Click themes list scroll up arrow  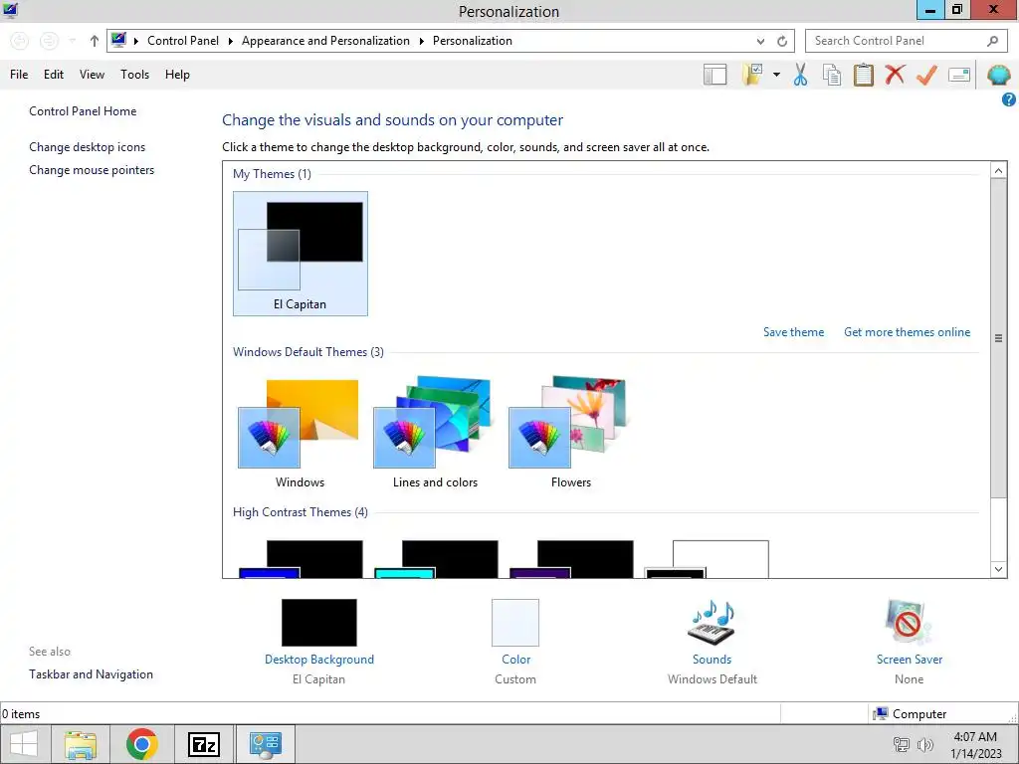998,171
